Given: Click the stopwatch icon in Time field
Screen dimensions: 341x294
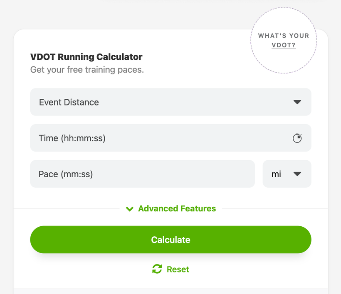Looking at the screenshot, I should 297,138.
